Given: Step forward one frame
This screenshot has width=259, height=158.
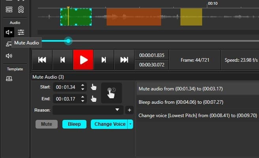Looking at the screenshot, I should click(x=104, y=60).
